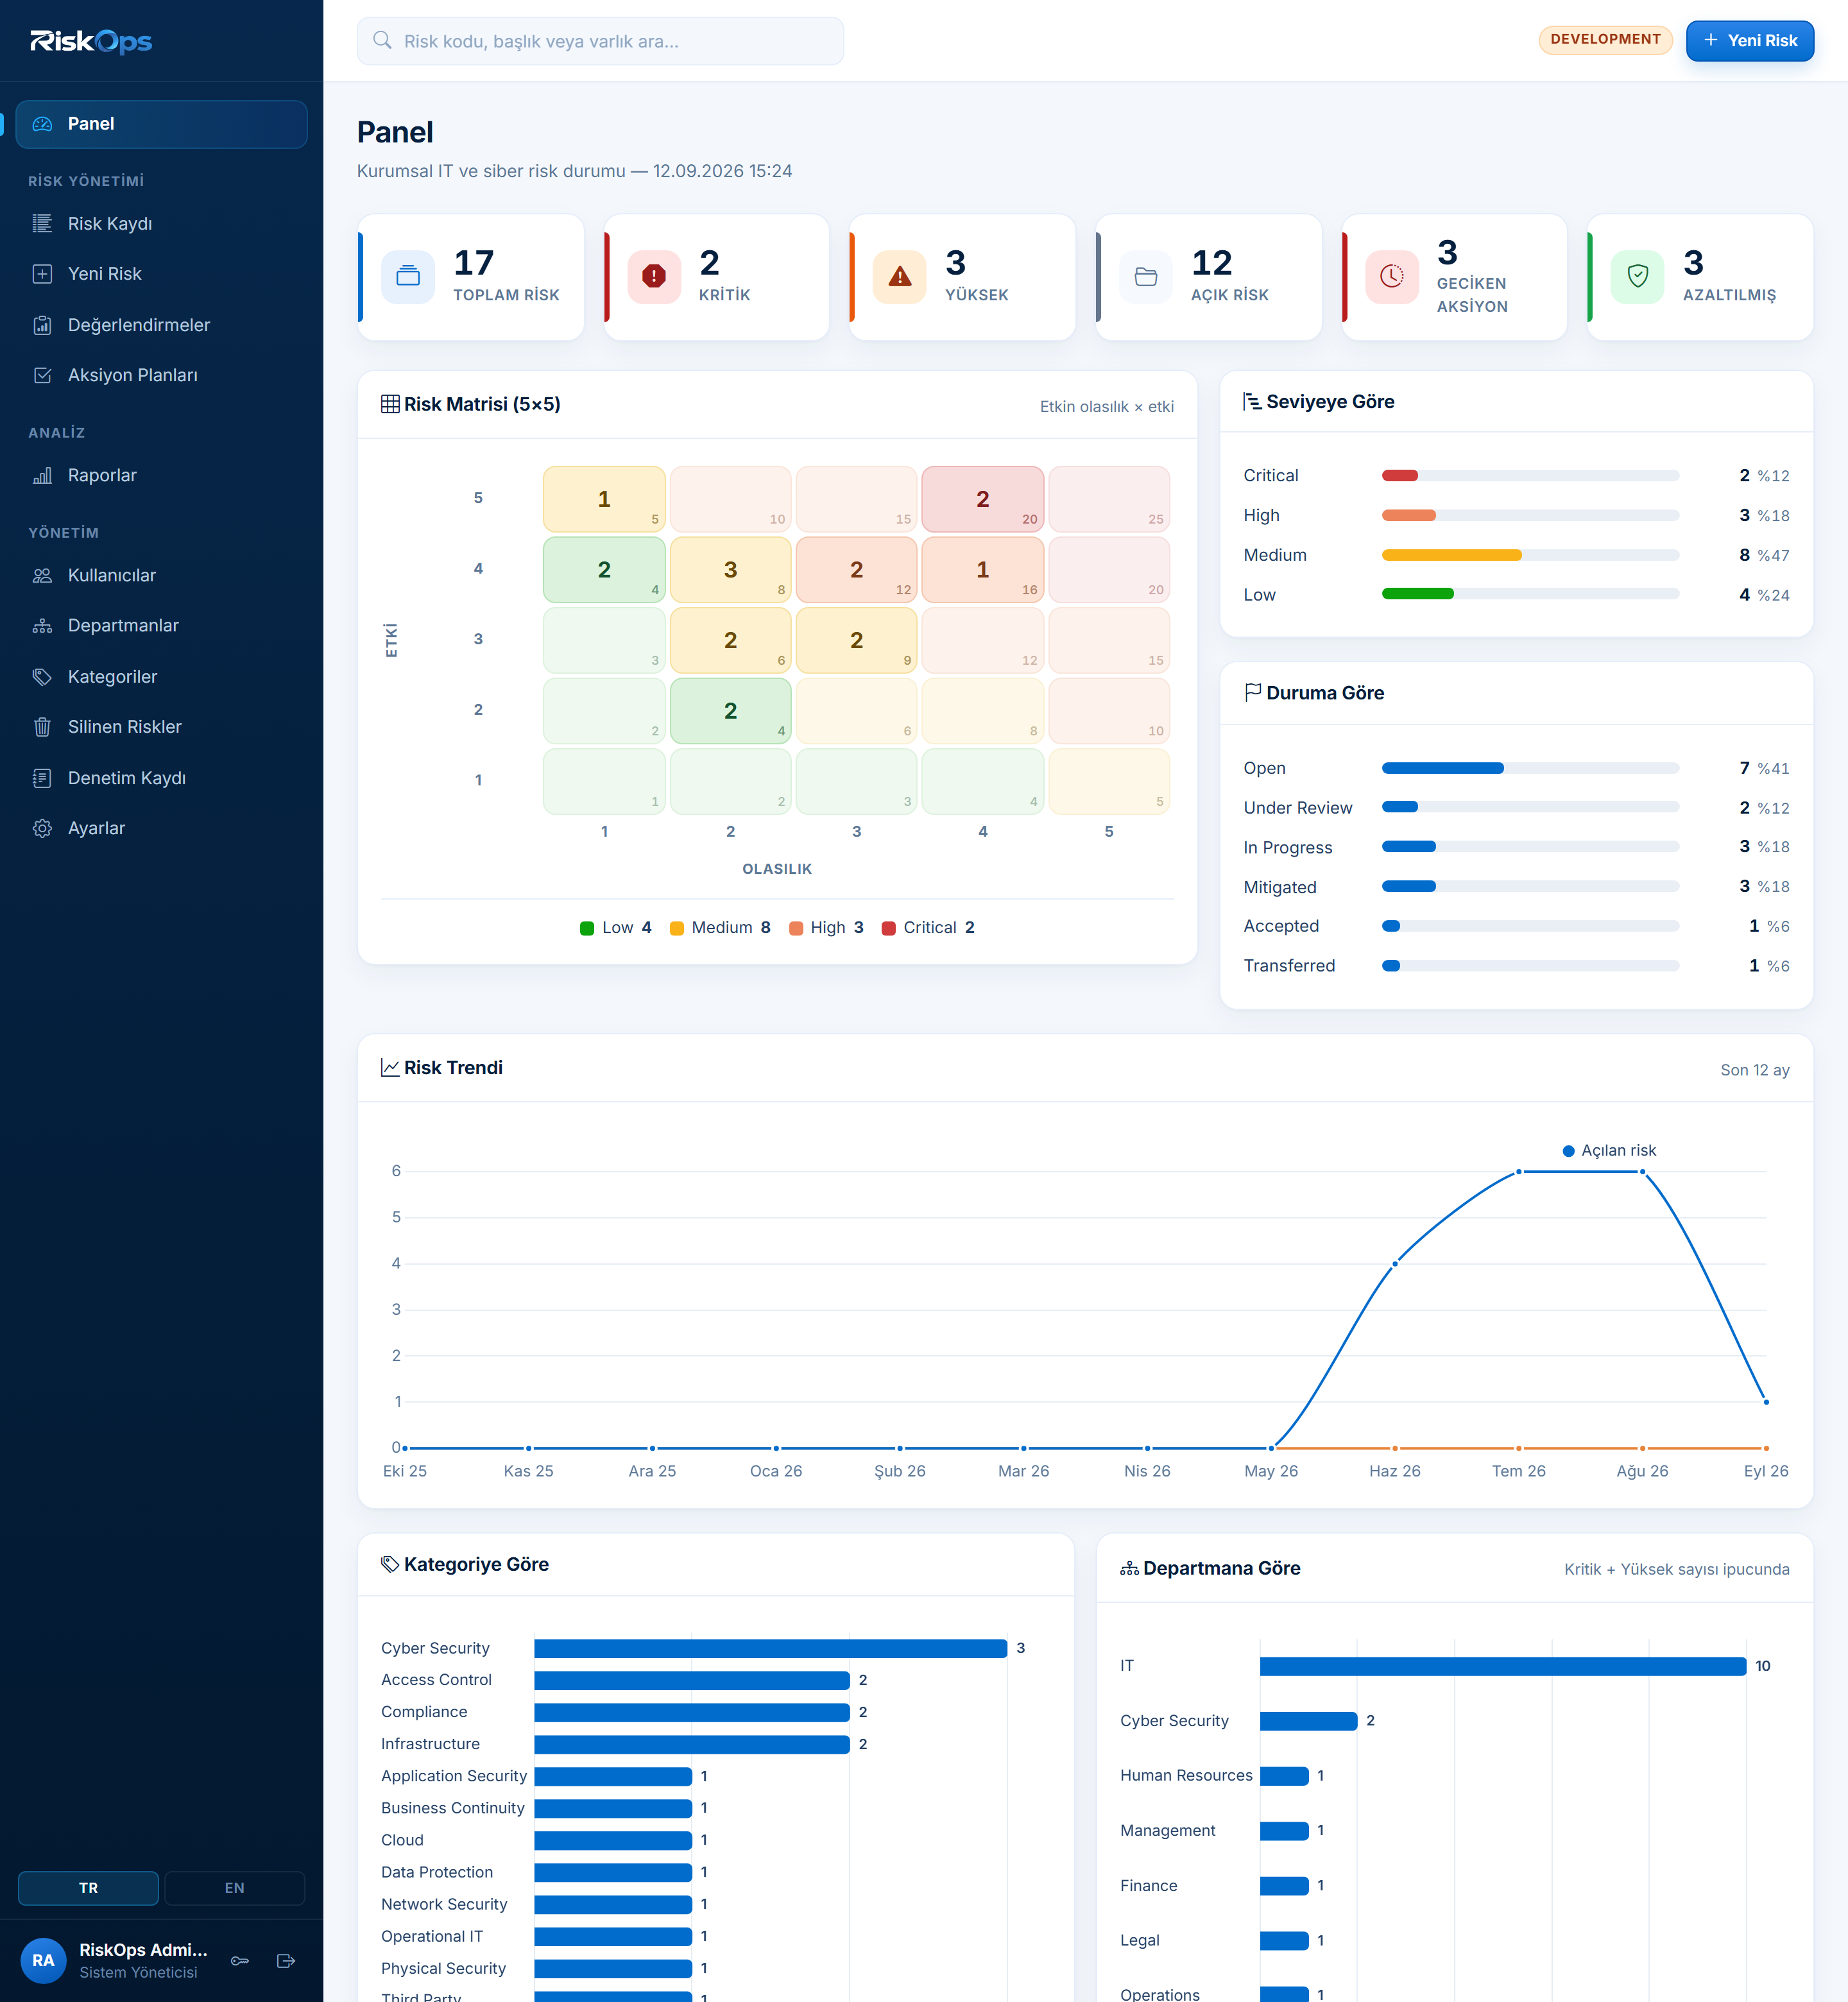Image resolution: width=1848 pixels, height=2002 pixels.
Task: Open the 12 Açık Risk card
Action: [x=1209, y=277]
